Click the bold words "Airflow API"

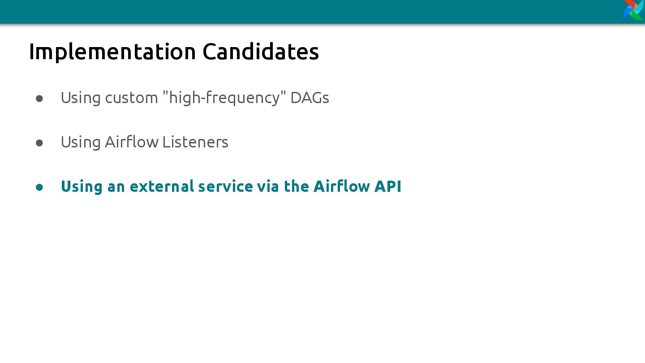(x=357, y=186)
